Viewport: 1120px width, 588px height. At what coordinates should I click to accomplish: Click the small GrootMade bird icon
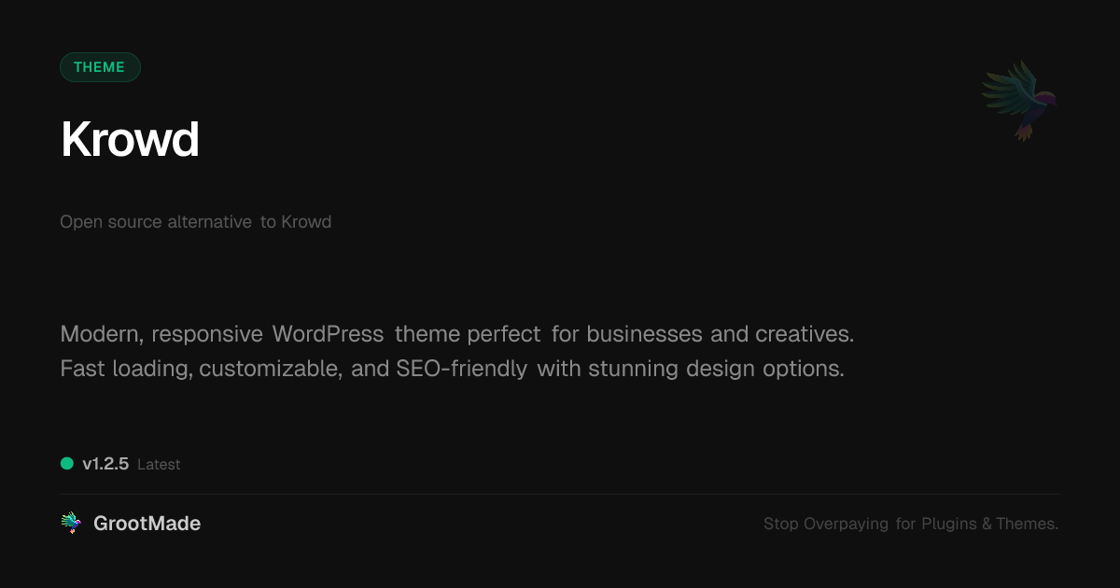[x=71, y=524]
